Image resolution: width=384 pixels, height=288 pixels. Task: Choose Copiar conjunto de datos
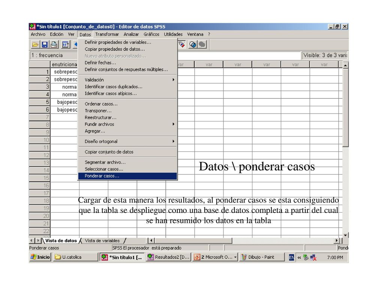coord(127,152)
